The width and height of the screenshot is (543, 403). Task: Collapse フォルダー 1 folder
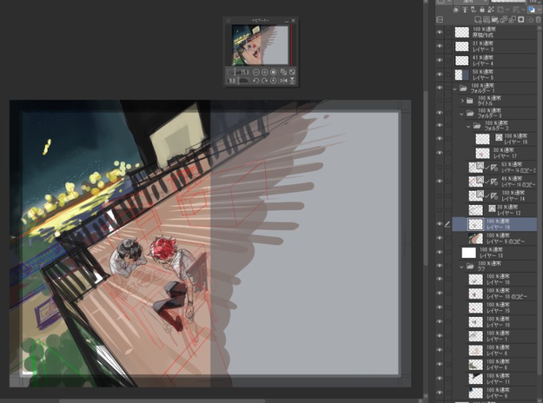(x=455, y=89)
